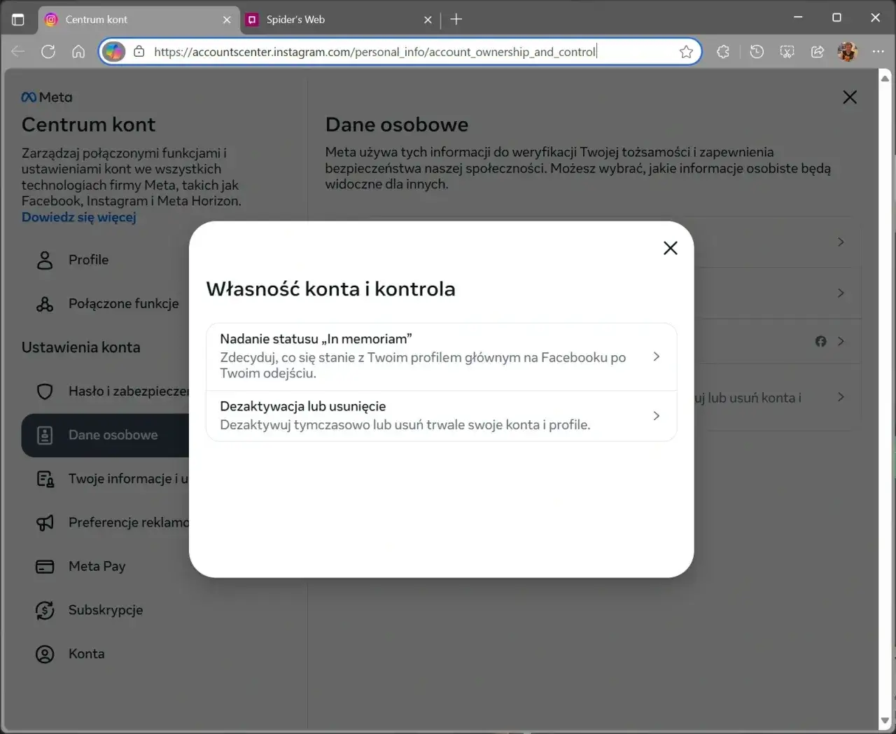The image size is (896, 734).
Task: Click the Dane osobowe card icon
Action: click(44, 435)
